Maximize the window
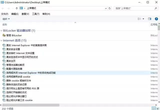The height and width of the screenshot is (110, 160). (x=148, y=2)
